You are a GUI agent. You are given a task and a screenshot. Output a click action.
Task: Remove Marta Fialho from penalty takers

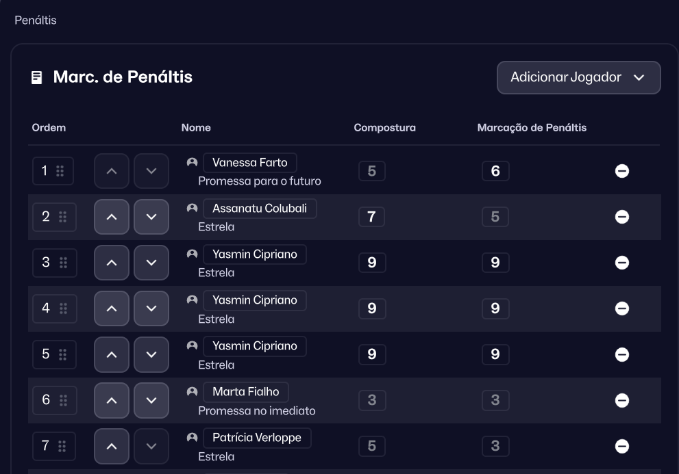(622, 401)
